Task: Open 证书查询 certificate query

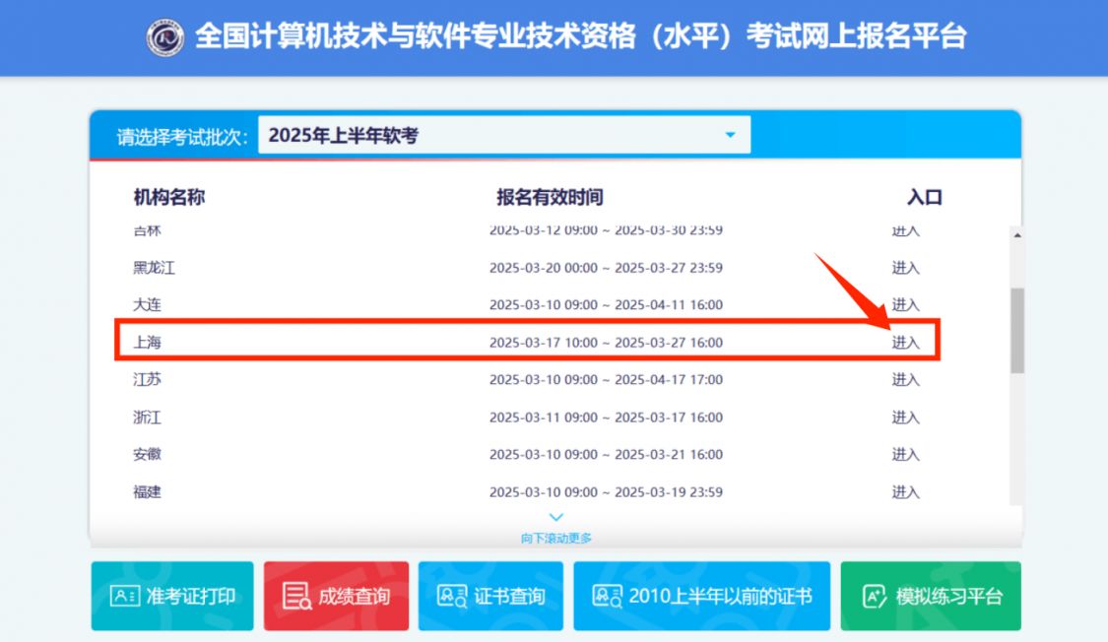Action: pos(490,596)
